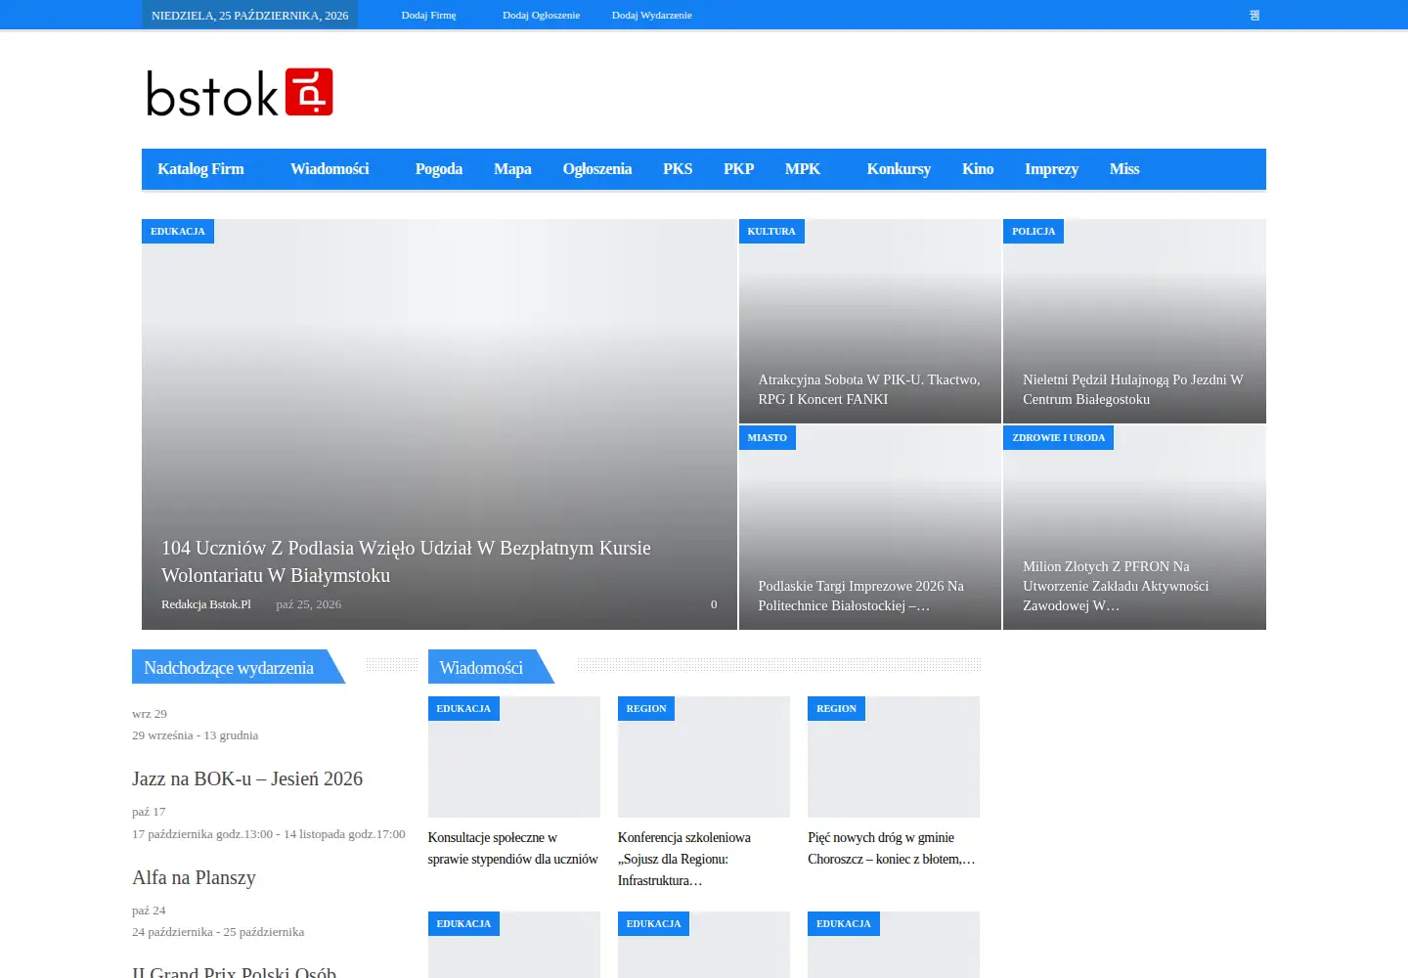1408x978 pixels.
Task: Go to Konkursy in the main menu
Action: click(899, 169)
